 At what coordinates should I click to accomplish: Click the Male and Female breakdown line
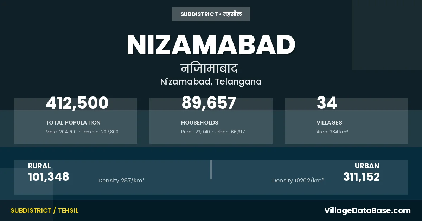(82, 132)
